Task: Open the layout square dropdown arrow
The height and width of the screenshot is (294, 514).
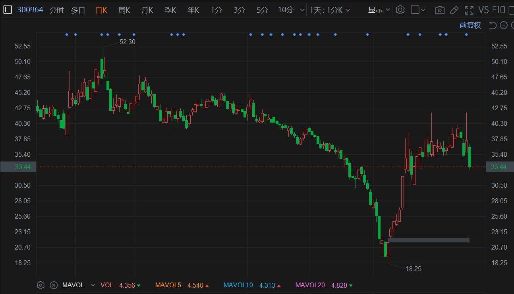Action: (x=423, y=10)
